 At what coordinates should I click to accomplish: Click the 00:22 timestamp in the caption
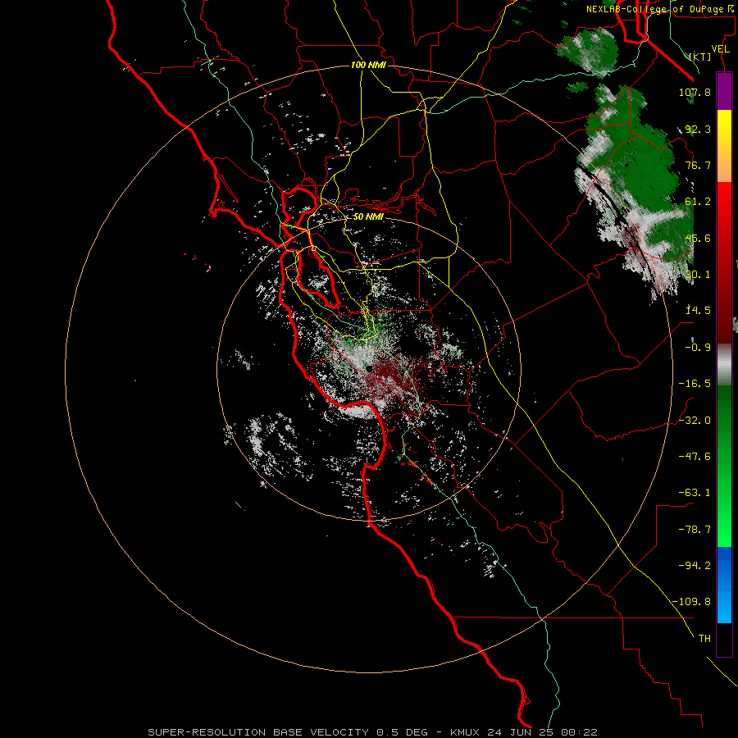click(x=581, y=732)
